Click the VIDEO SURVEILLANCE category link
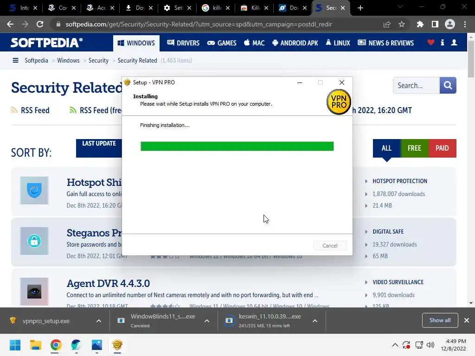The height and width of the screenshot is (356, 475). 398,282
